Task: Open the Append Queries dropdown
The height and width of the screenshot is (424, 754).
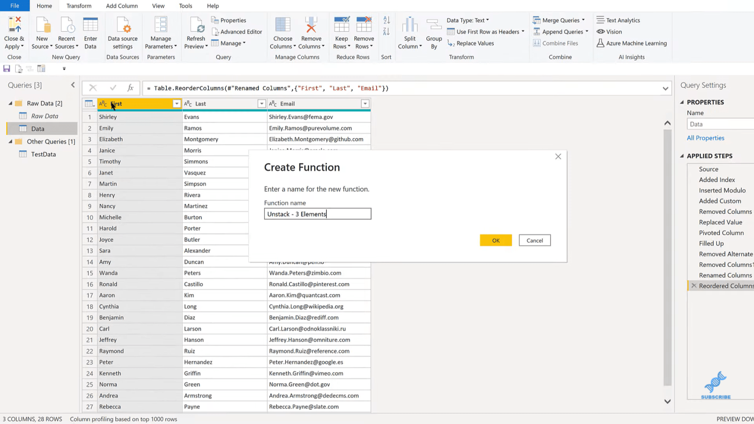Action: (560, 32)
